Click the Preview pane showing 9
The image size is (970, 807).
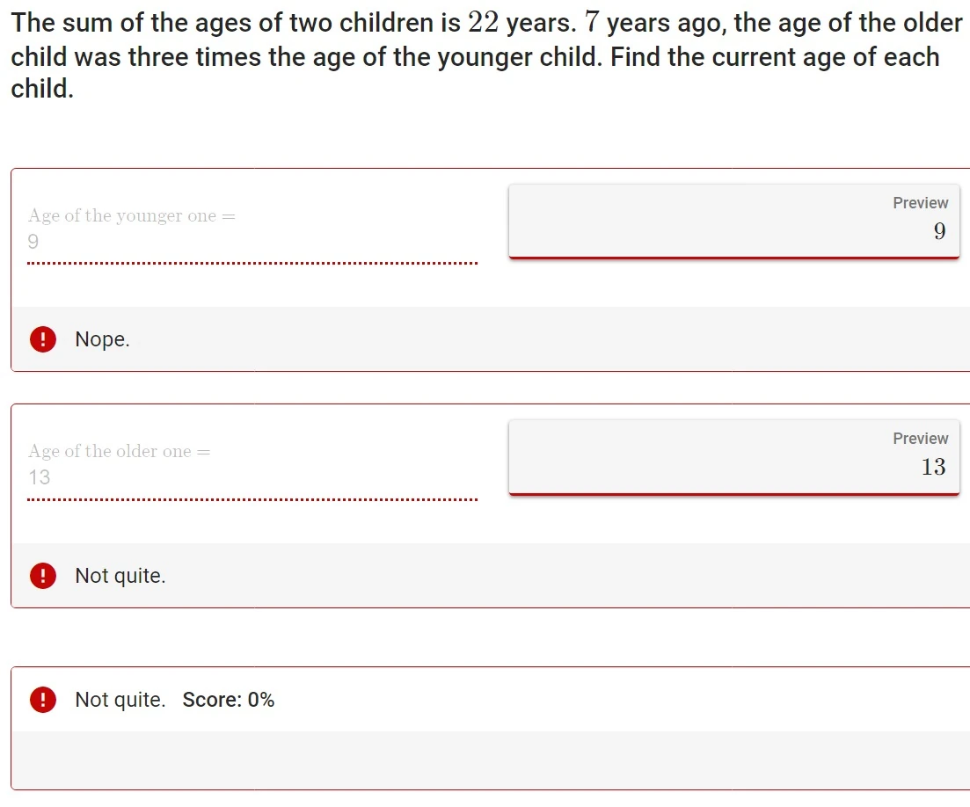(x=733, y=222)
